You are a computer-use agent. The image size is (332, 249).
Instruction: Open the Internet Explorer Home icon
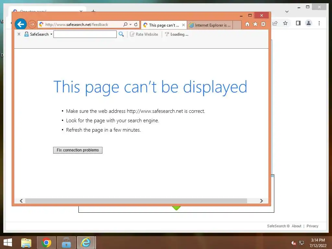(247, 24)
